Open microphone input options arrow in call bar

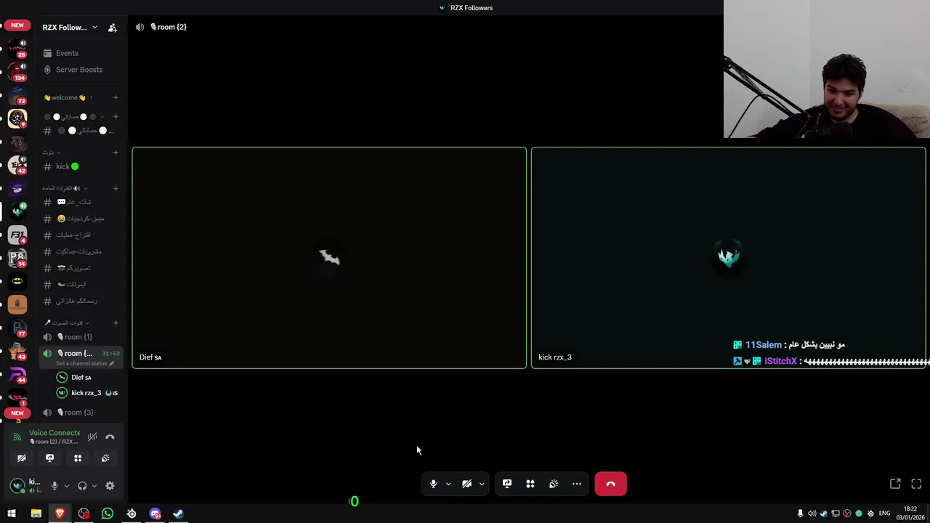click(x=448, y=484)
